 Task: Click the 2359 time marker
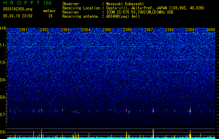190,30
